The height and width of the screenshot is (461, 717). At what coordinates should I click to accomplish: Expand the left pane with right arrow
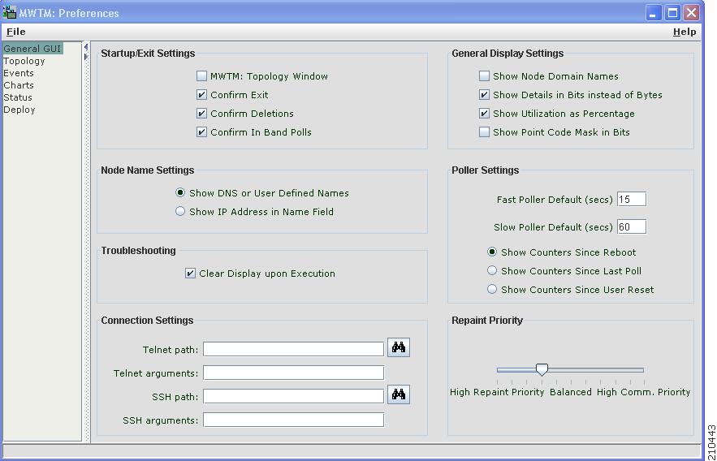(86, 57)
